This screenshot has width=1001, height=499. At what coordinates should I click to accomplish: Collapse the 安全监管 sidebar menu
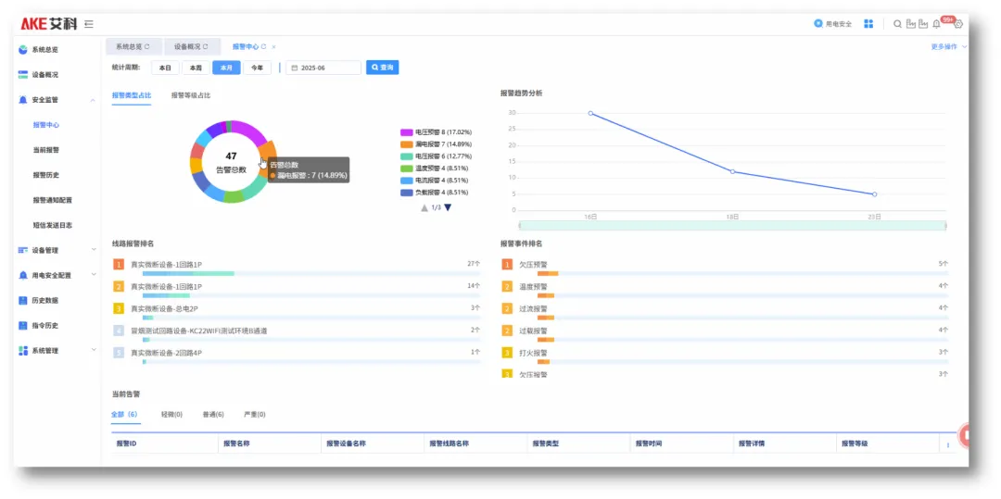(x=93, y=100)
